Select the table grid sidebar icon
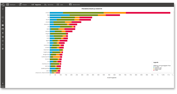The width and height of the screenshot is (177, 94). [3, 25]
